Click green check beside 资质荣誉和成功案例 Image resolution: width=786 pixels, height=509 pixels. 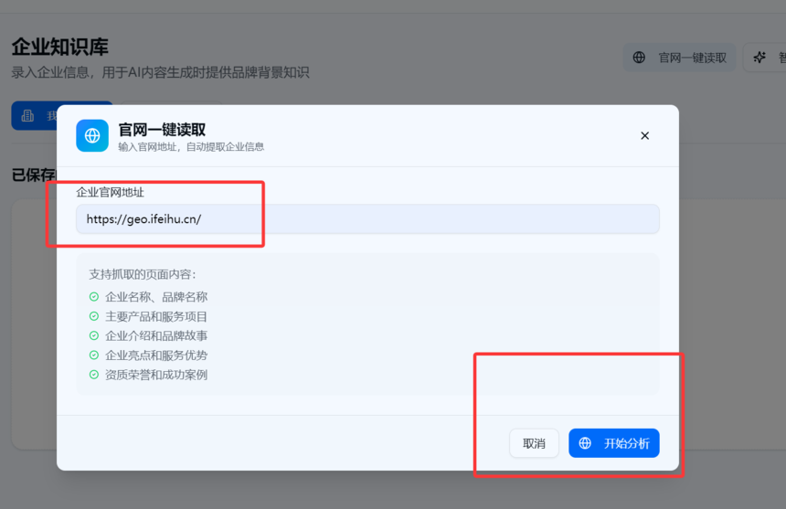click(94, 375)
